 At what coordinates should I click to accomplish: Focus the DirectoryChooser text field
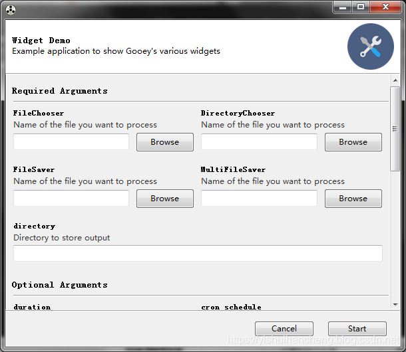(259, 141)
